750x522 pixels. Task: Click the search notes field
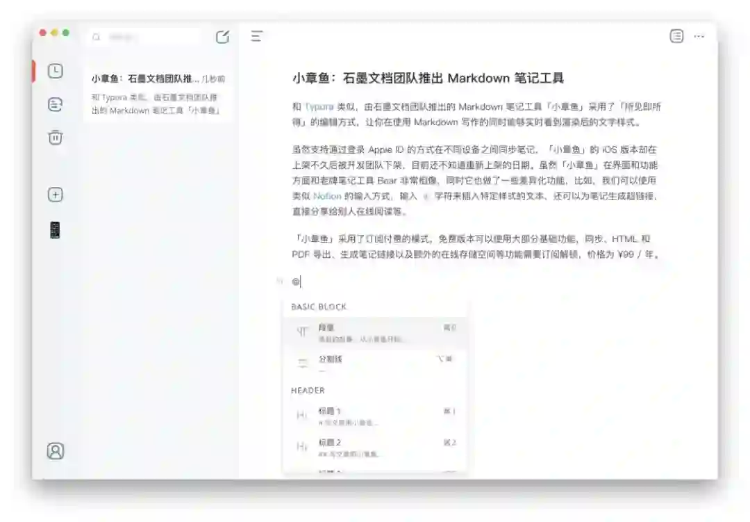tap(145, 37)
